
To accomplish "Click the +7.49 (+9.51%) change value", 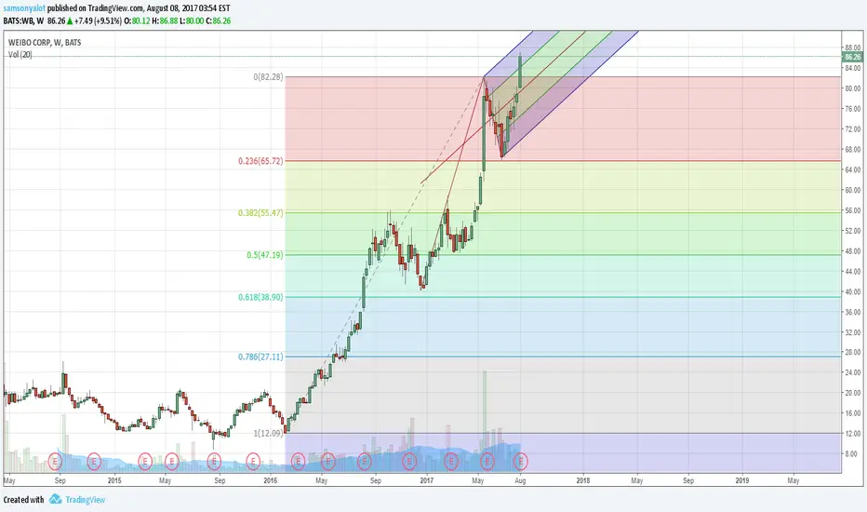I will (98, 21).
